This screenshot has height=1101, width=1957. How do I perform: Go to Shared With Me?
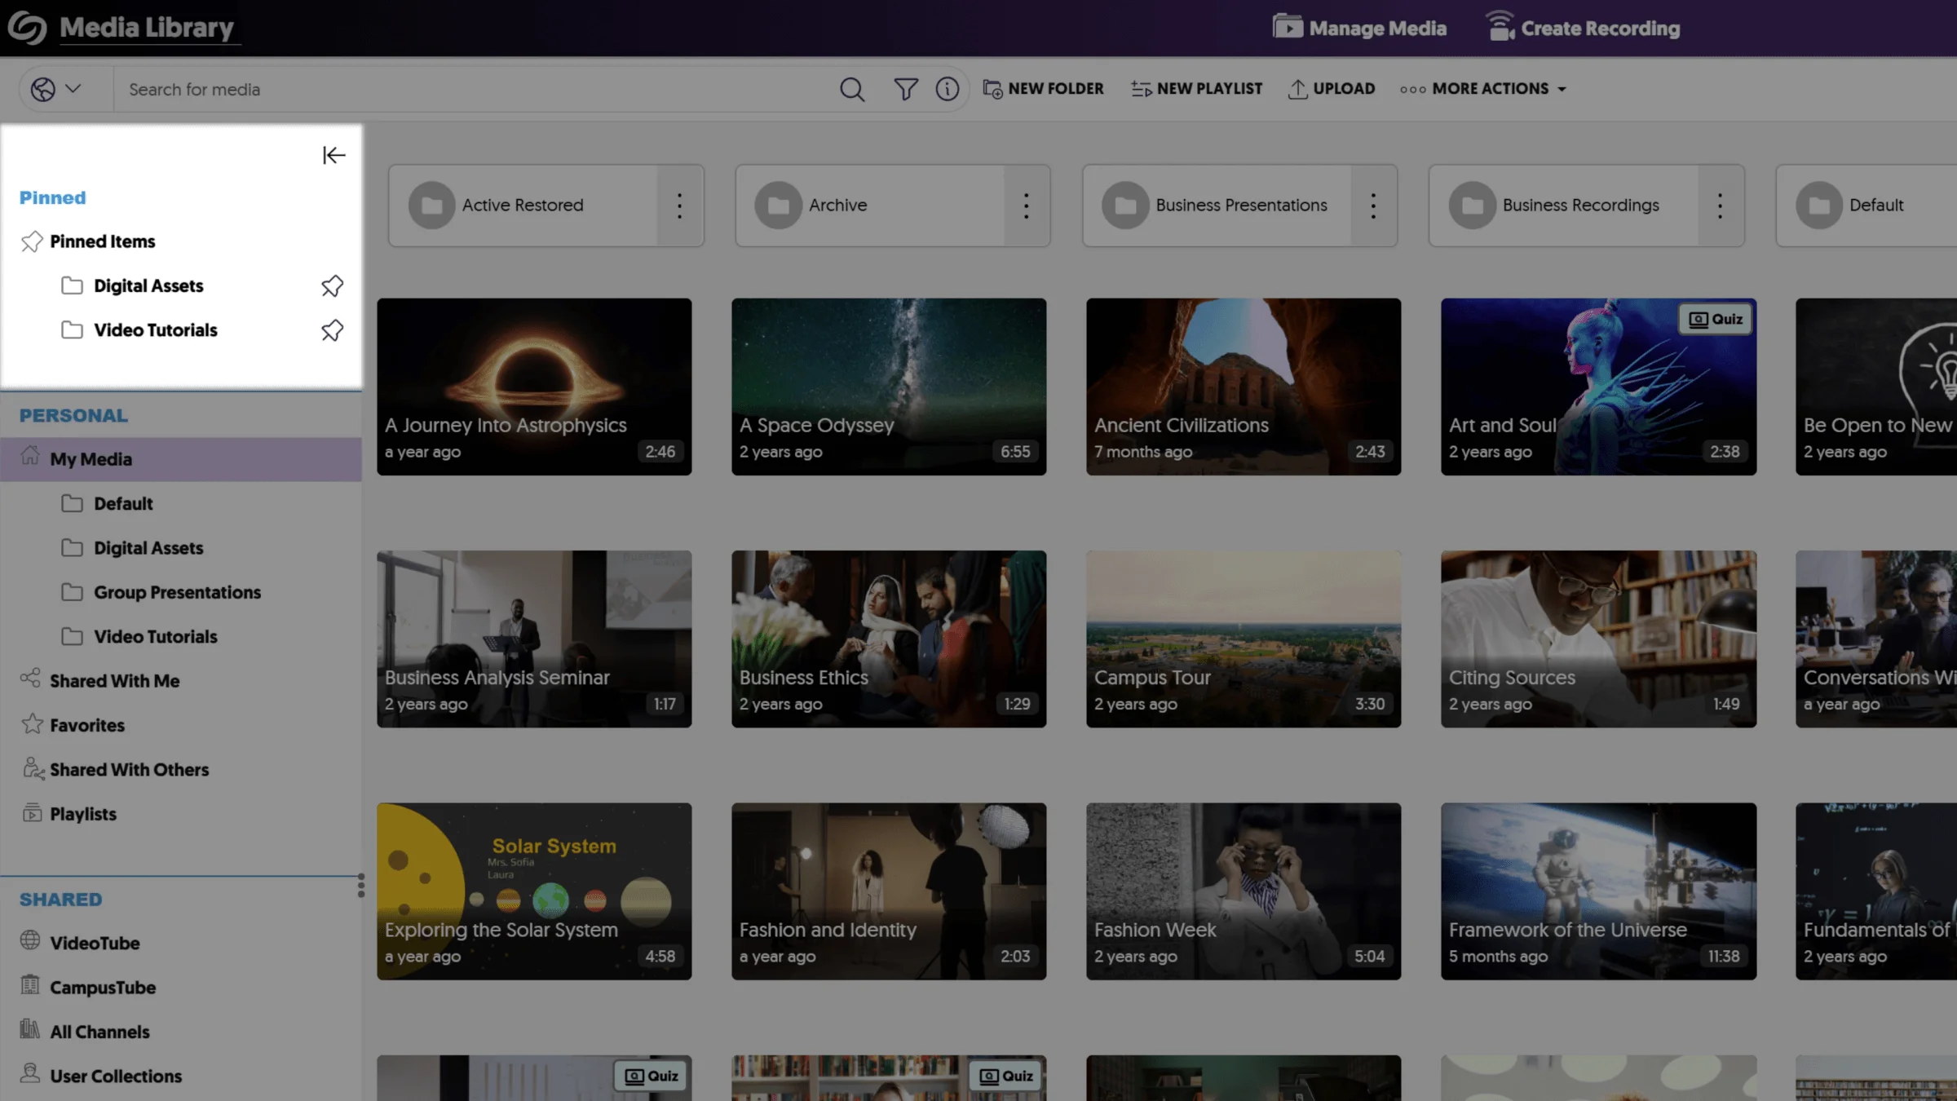click(x=114, y=681)
